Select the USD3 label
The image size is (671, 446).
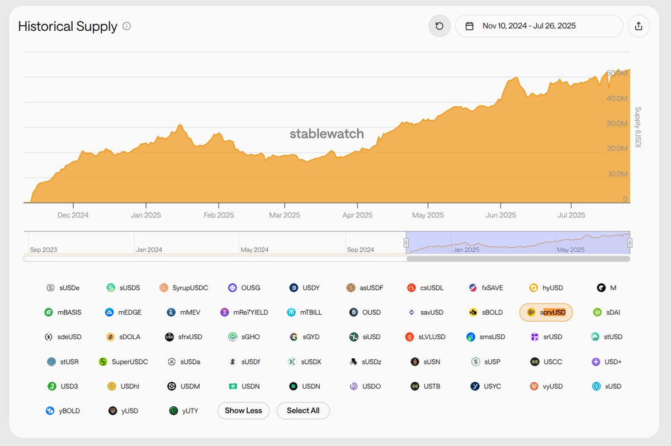69,386
